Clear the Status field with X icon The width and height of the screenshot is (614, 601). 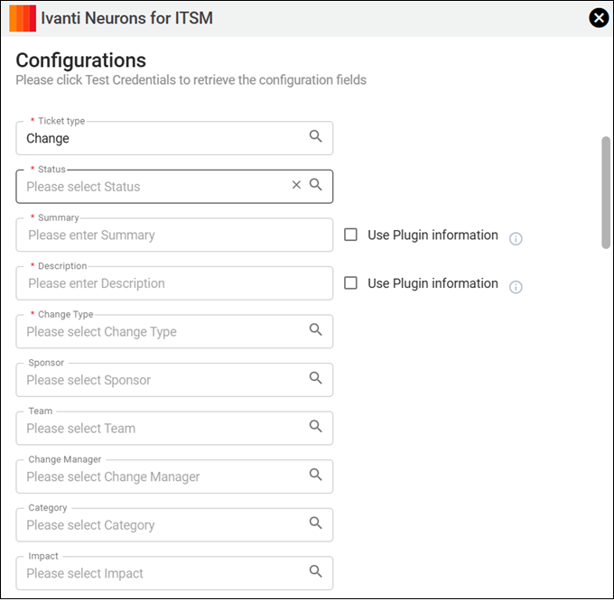[296, 185]
